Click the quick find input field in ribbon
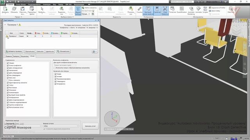Image resolution: width=250 pixels, height=140 pixels. (x=88, y=11)
